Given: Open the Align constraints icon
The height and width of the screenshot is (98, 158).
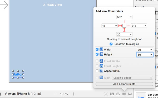Looking at the screenshot, I should pyautogui.click(x=118, y=94).
